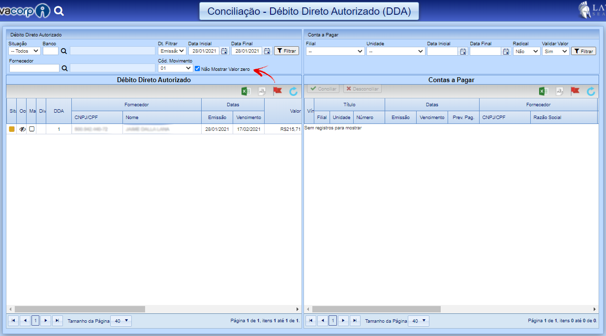Expand the Cód. Movimento dropdown
This screenshot has height=336, width=606.
pyautogui.click(x=175, y=68)
